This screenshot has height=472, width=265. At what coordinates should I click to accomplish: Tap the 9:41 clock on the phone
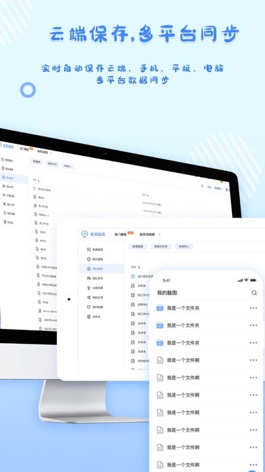click(x=166, y=281)
